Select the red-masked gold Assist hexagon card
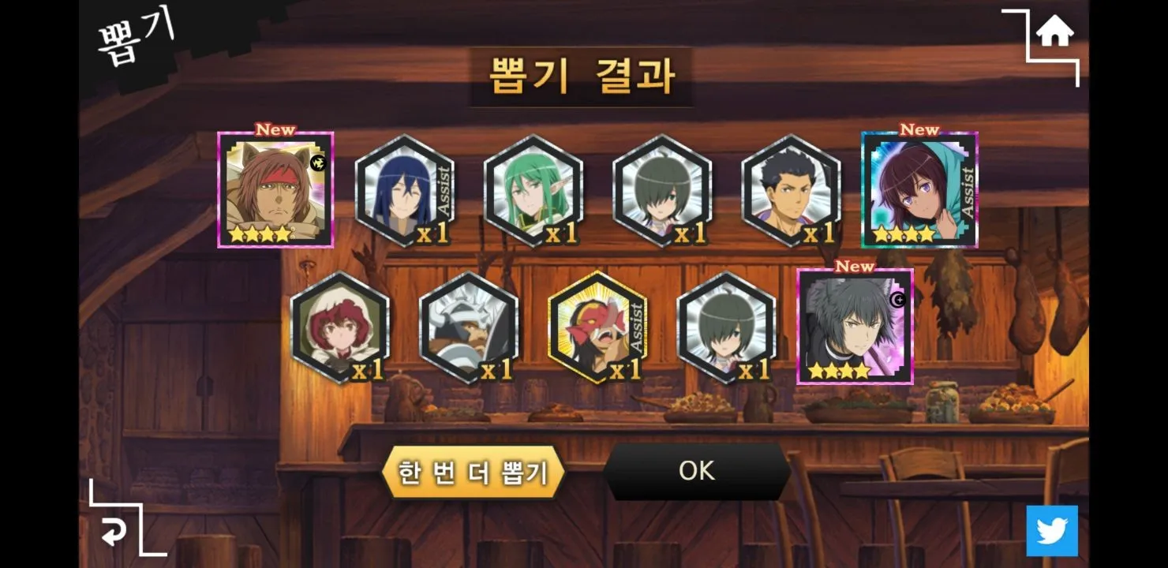The image size is (1168, 568). 598,327
